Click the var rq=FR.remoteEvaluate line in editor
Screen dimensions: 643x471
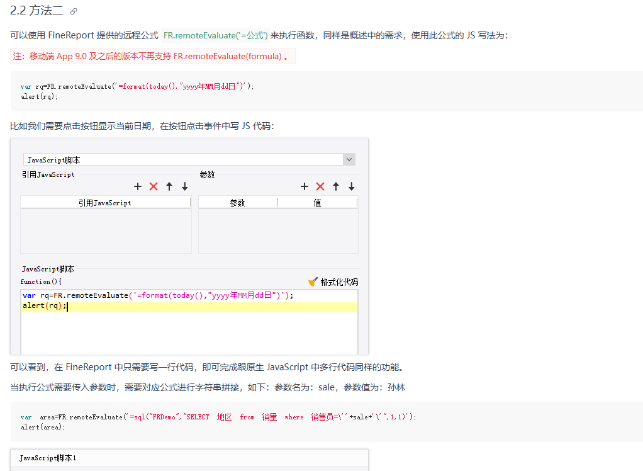(158, 295)
